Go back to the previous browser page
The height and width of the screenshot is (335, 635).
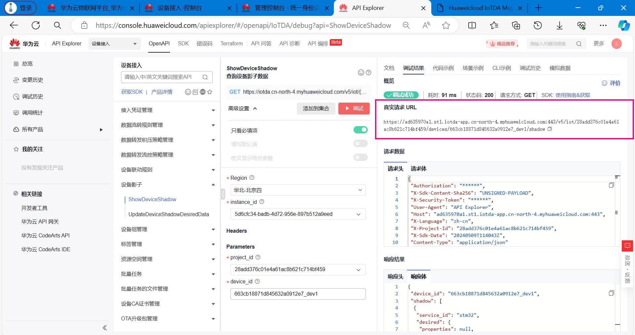tap(14, 25)
